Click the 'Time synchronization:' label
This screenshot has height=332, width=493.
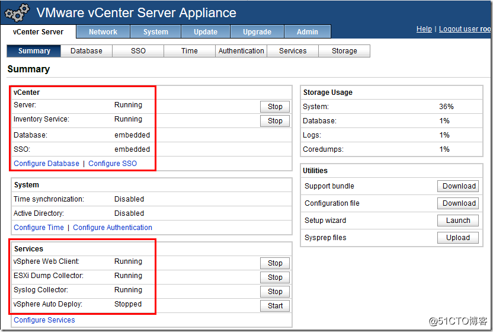(x=49, y=199)
